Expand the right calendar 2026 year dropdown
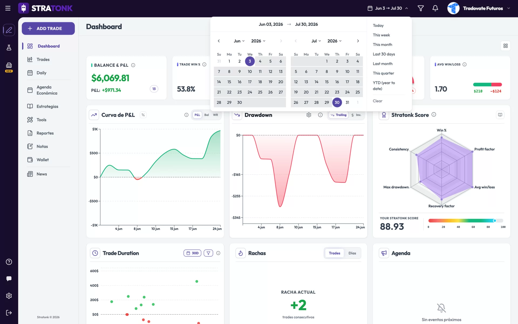Image resolution: width=518 pixels, height=324 pixels. click(335, 41)
